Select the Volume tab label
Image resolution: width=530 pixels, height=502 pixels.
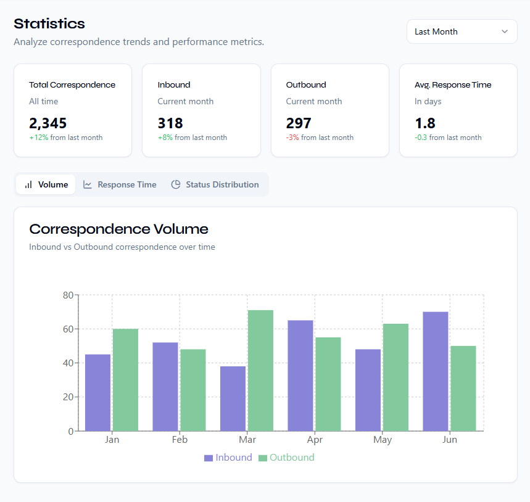click(x=53, y=184)
